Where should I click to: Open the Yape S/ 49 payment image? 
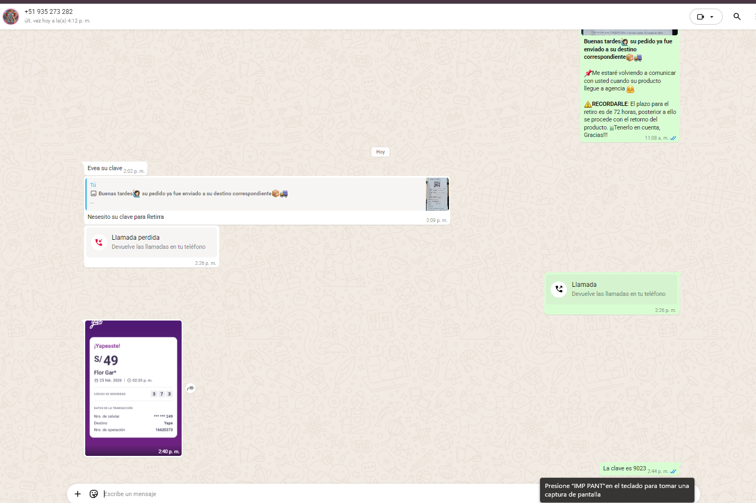133,388
